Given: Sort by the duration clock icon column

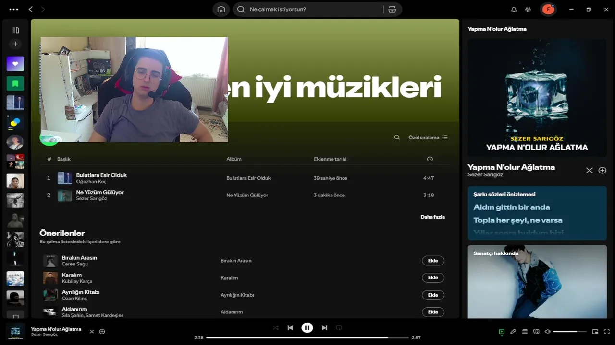Looking at the screenshot, I should click(x=430, y=159).
